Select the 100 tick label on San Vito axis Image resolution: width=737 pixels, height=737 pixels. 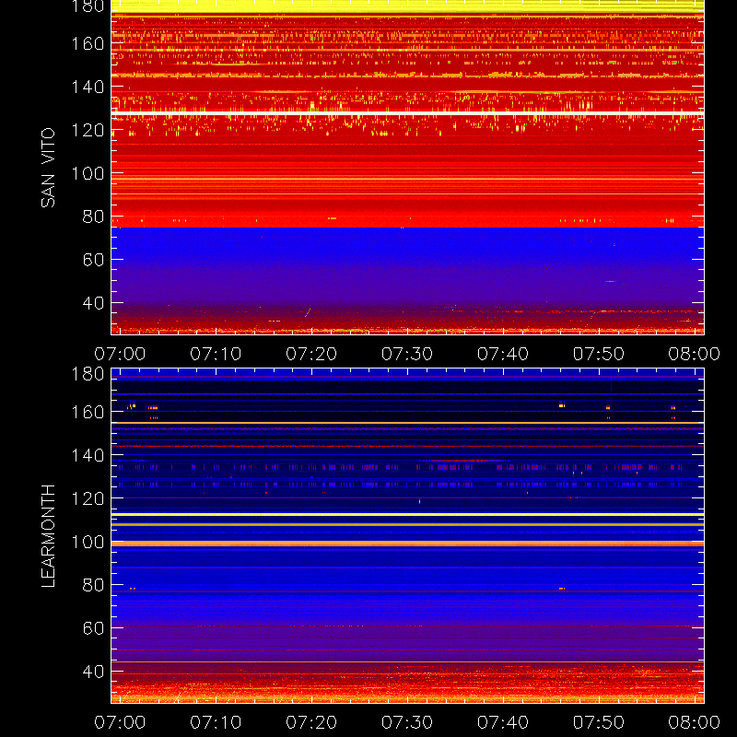pyautogui.click(x=88, y=173)
